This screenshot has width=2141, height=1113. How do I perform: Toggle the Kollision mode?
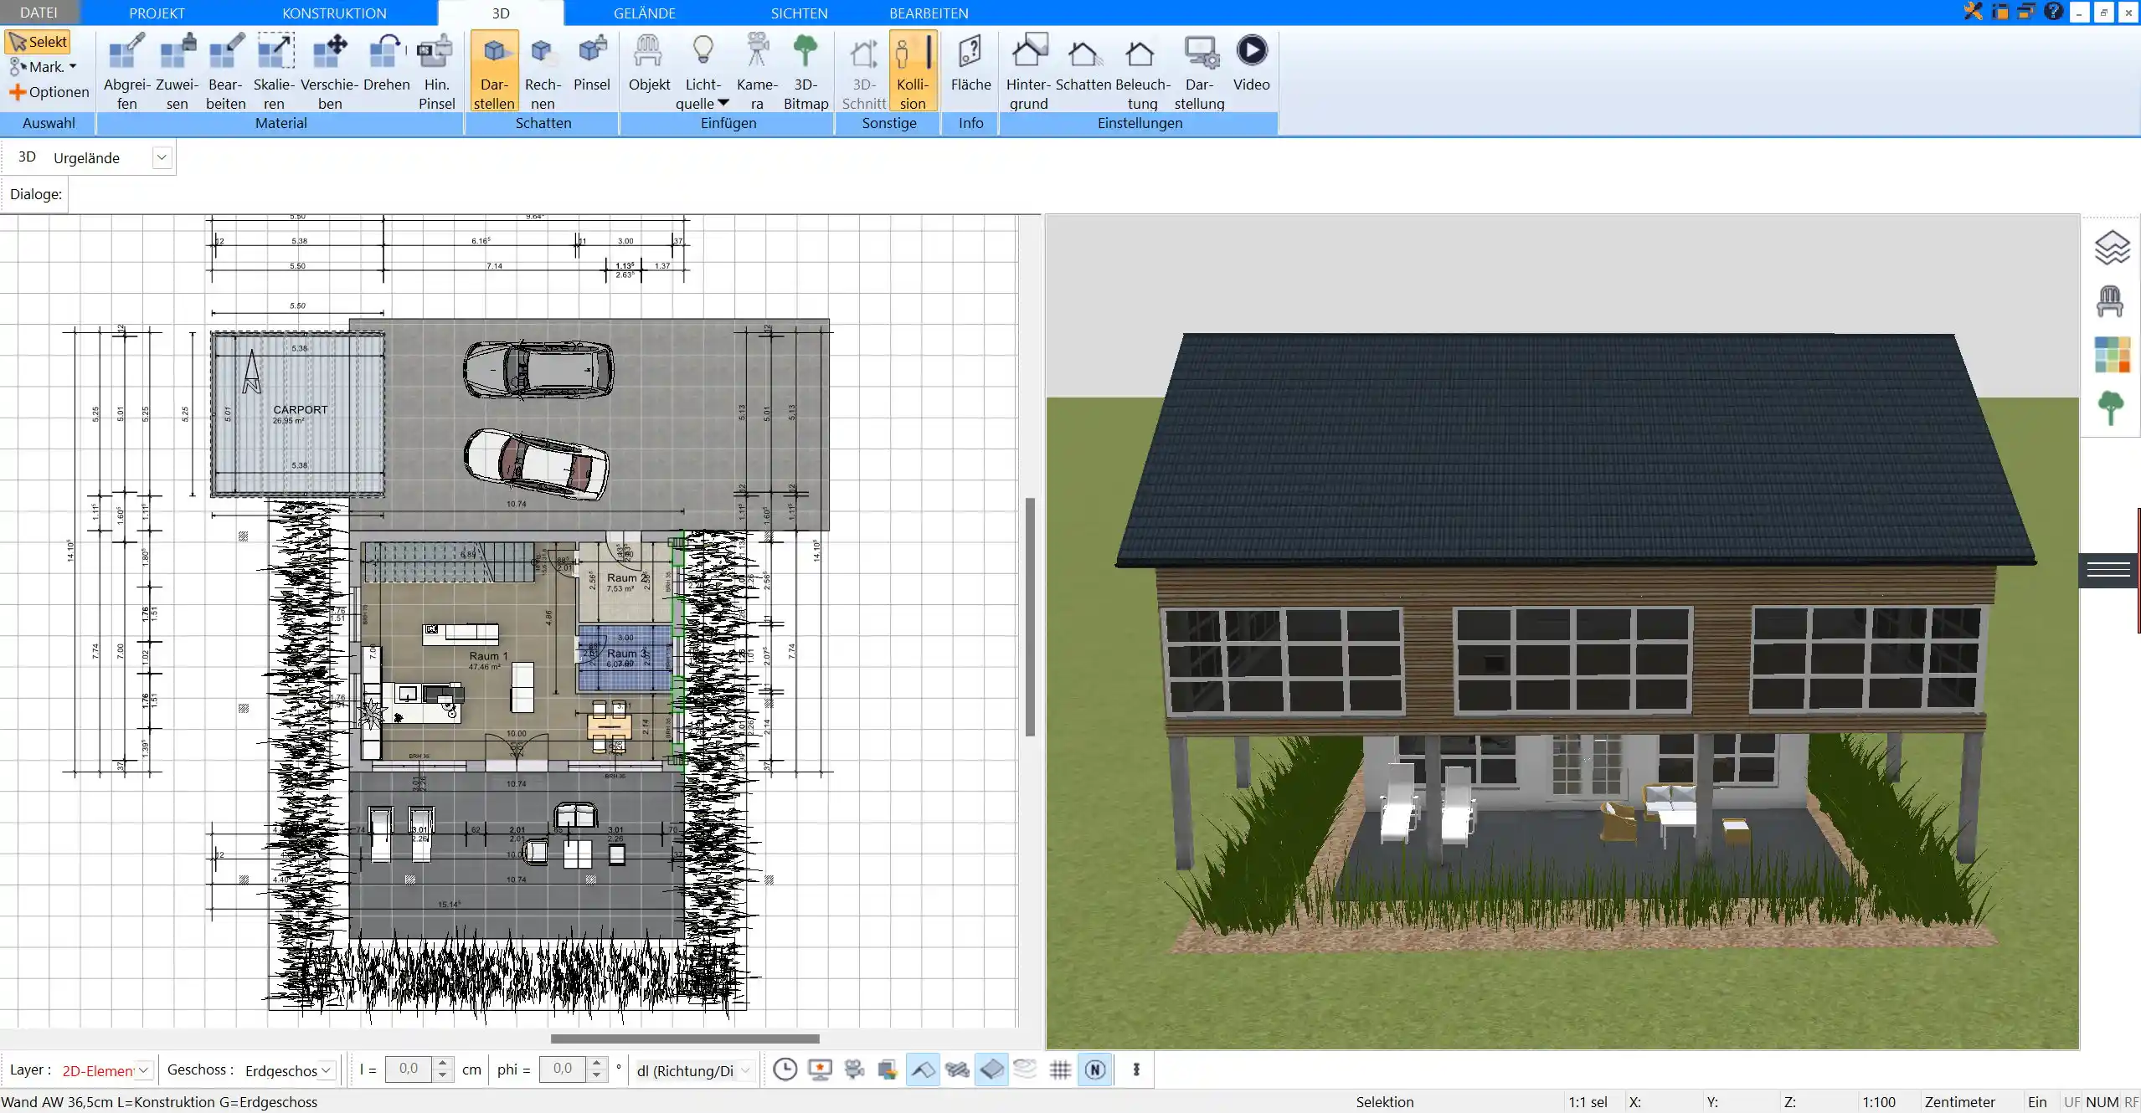913,71
